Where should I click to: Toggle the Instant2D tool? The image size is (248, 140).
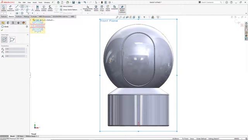pos(115,7)
